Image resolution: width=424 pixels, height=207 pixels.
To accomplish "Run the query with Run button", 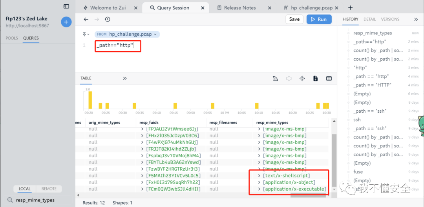I will 319,20.
